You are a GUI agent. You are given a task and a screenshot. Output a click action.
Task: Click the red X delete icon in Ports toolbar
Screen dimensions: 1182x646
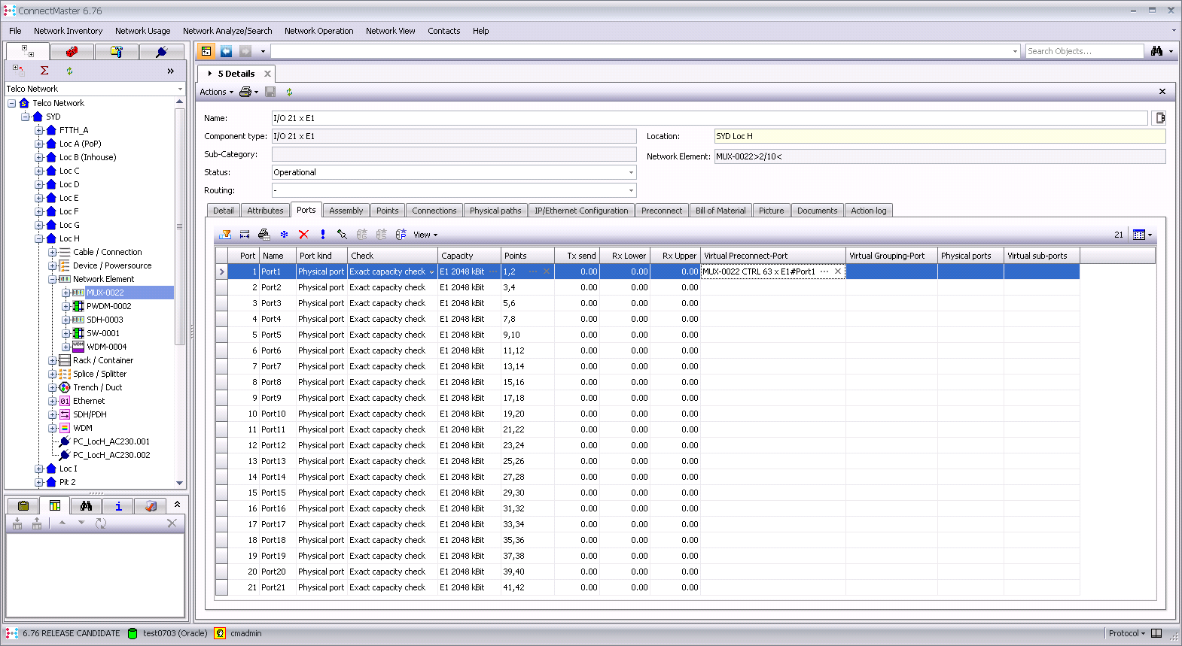(303, 235)
